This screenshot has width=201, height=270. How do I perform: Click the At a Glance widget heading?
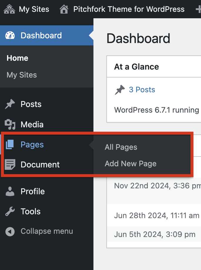(136, 67)
